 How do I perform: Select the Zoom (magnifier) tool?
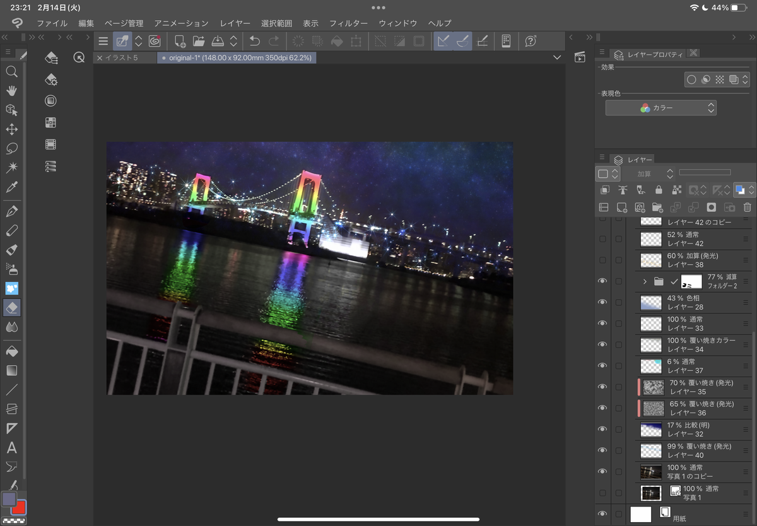pyautogui.click(x=11, y=71)
